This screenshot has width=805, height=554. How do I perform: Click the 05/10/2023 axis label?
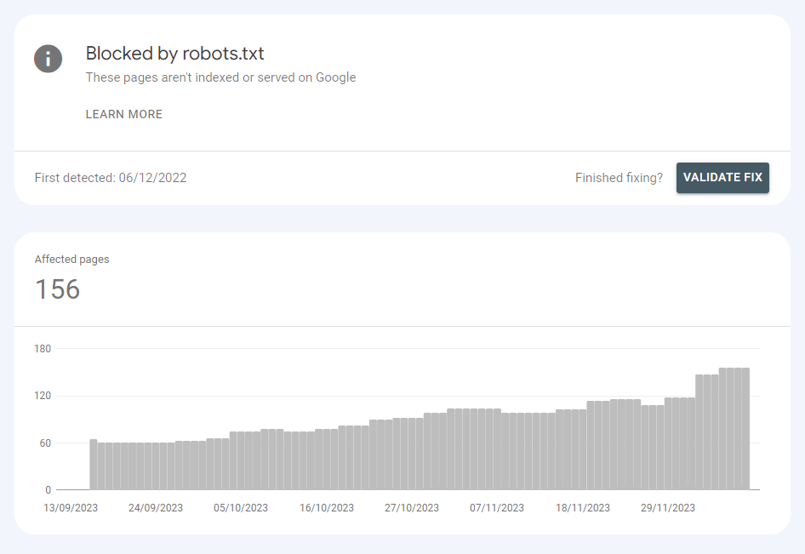243,506
